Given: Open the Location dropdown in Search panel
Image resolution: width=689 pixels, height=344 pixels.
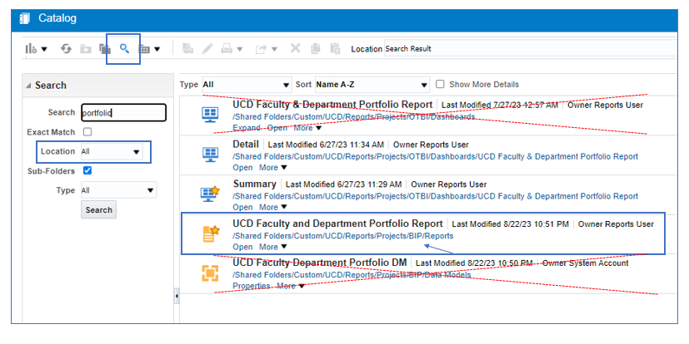Looking at the screenshot, I should (x=112, y=152).
